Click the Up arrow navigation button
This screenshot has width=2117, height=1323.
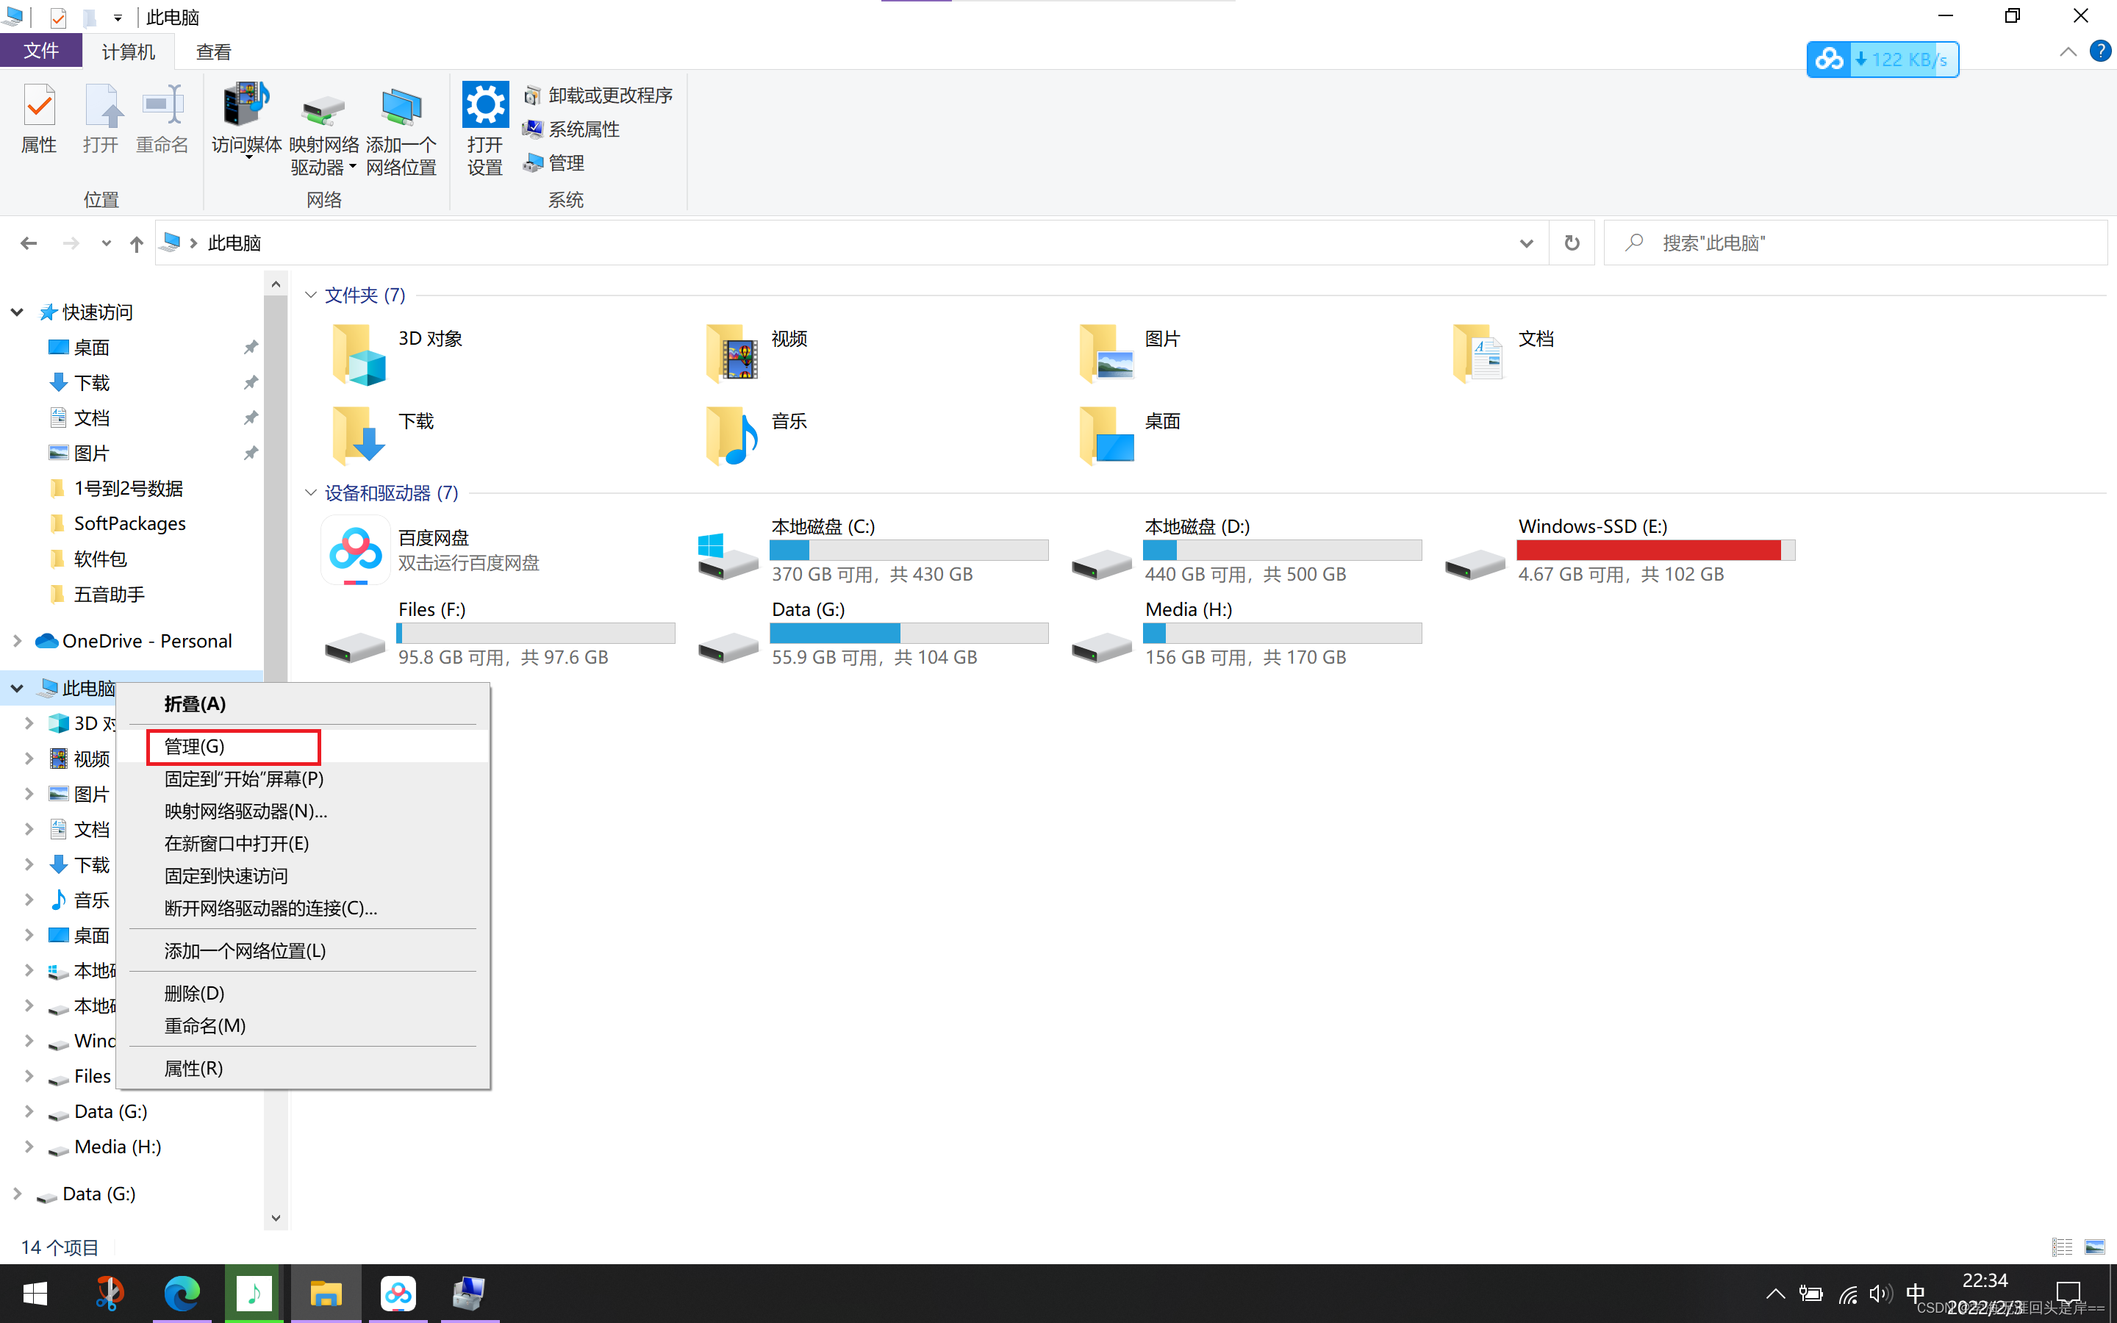pos(137,243)
